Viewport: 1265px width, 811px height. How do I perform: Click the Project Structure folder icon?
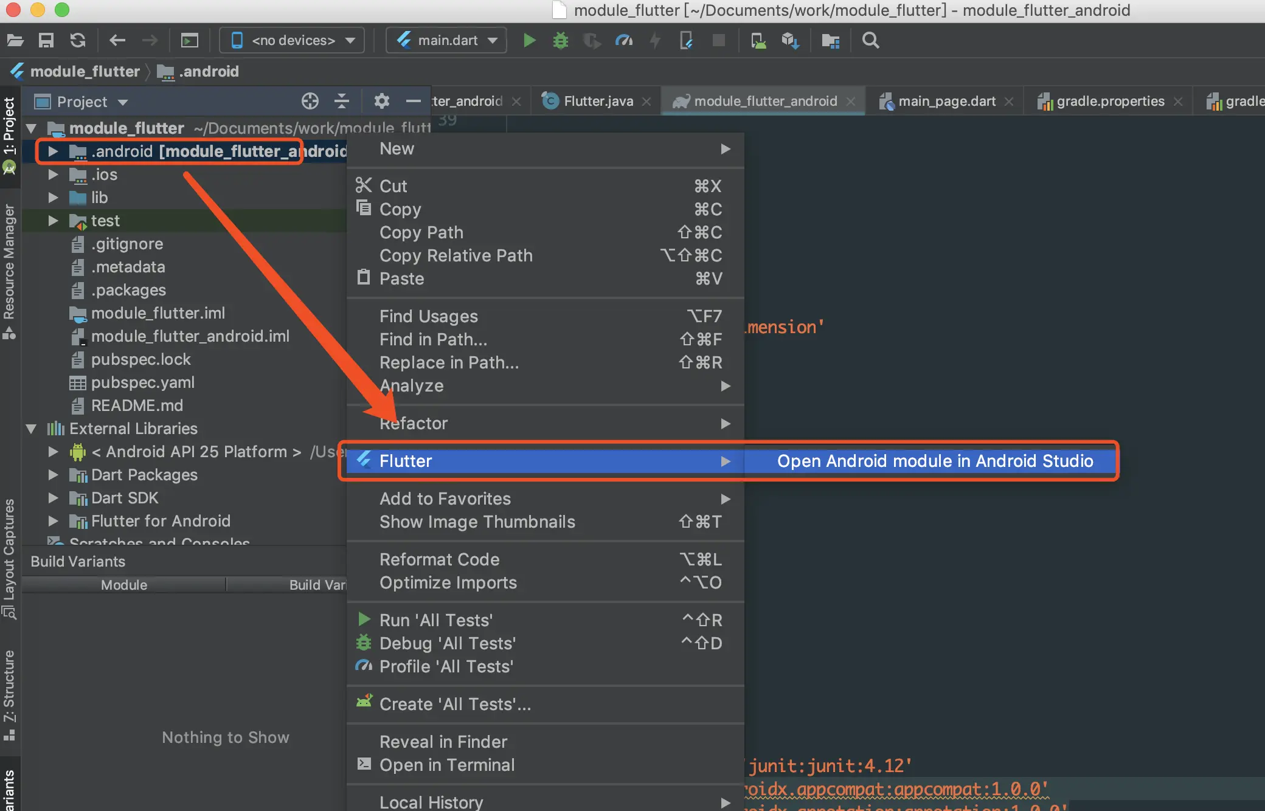(830, 41)
